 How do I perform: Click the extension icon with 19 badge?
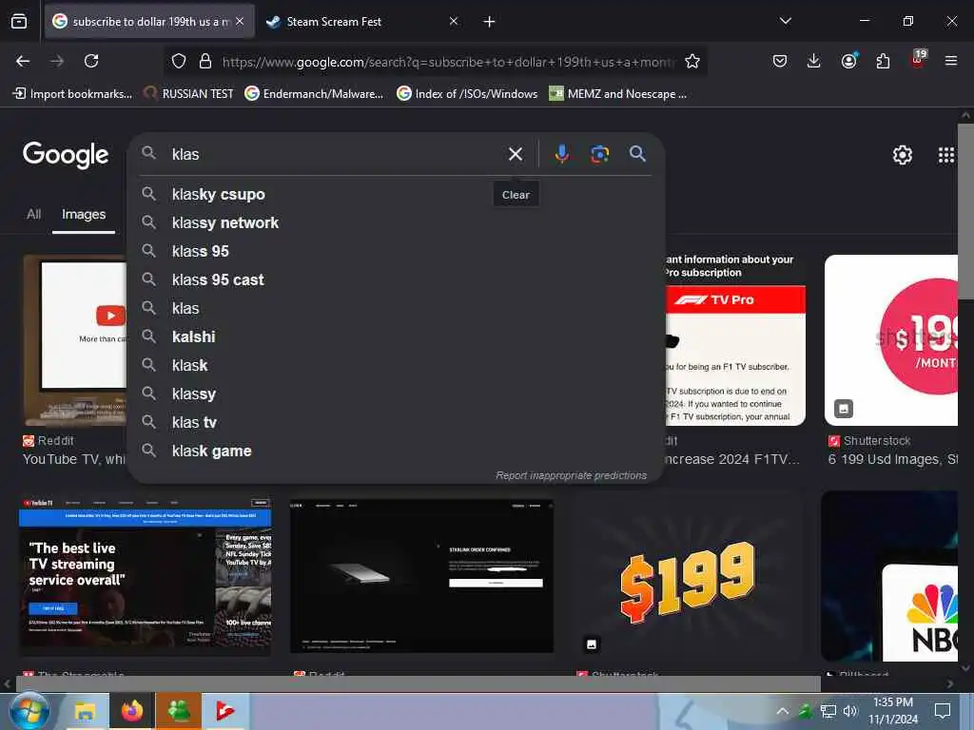(918, 59)
